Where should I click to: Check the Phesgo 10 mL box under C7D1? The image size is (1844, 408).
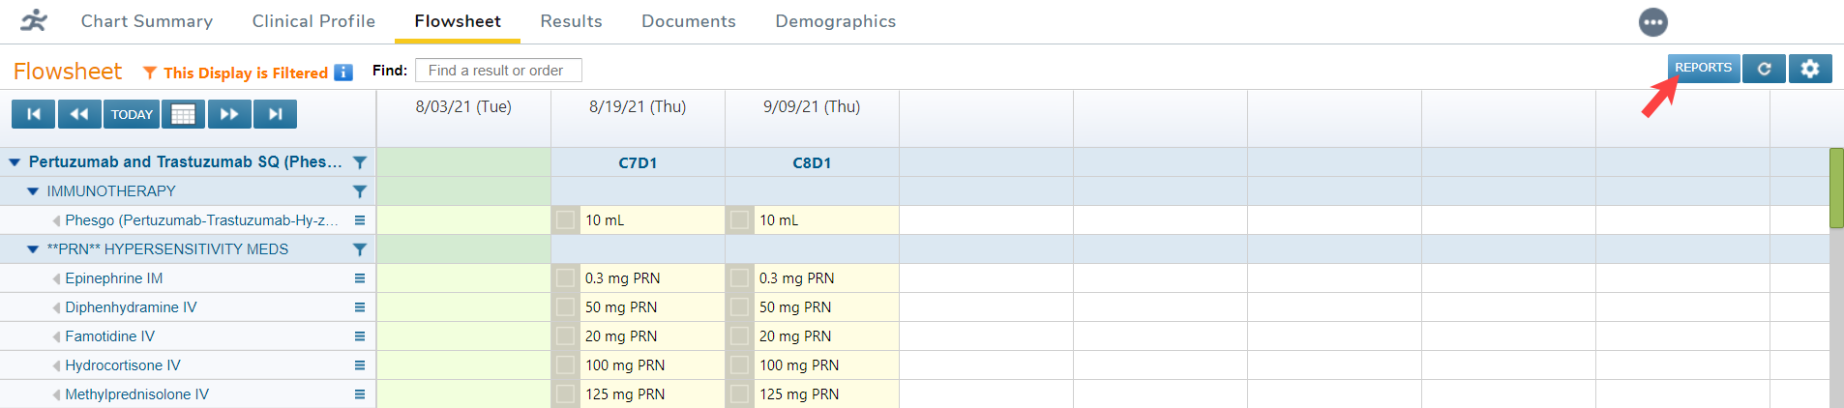click(566, 220)
